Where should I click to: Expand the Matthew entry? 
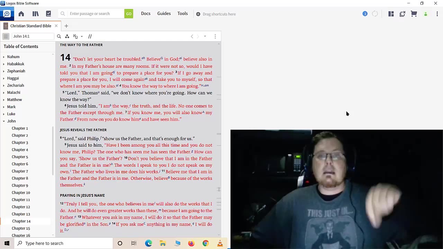[4, 100]
